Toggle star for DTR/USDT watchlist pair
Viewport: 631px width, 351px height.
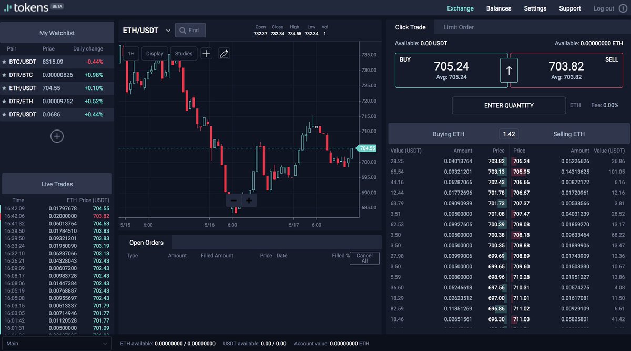tap(4, 115)
